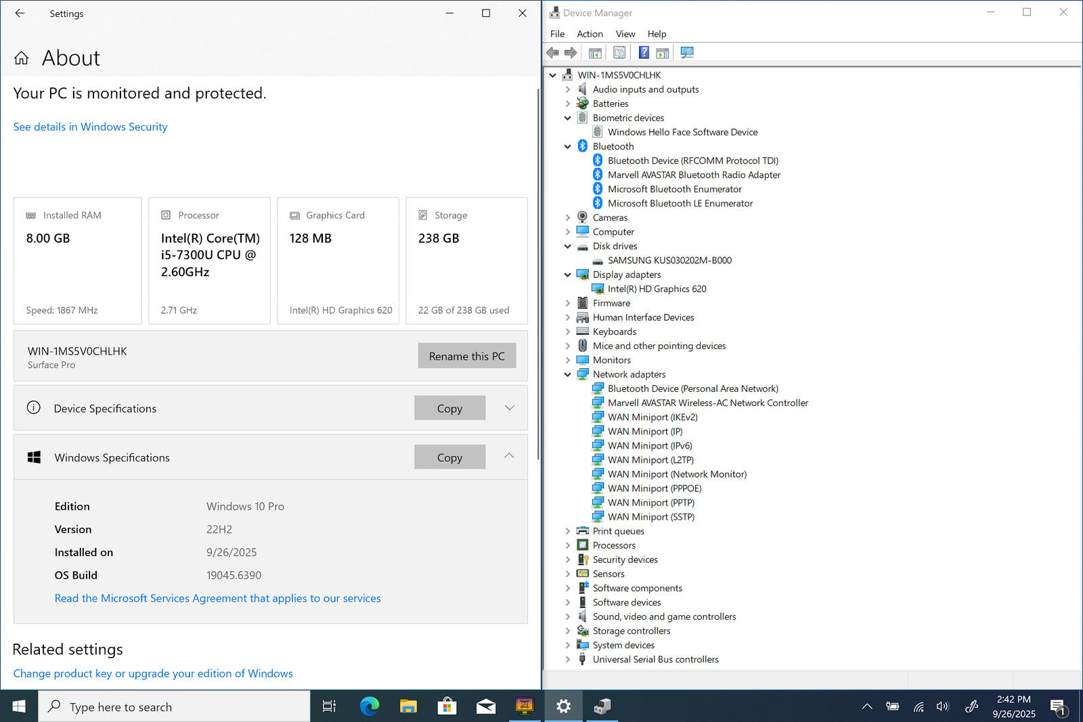Go back using Settings back arrow
Image resolution: width=1083 pixels, height=722 pixels.
tap(20, 14)
